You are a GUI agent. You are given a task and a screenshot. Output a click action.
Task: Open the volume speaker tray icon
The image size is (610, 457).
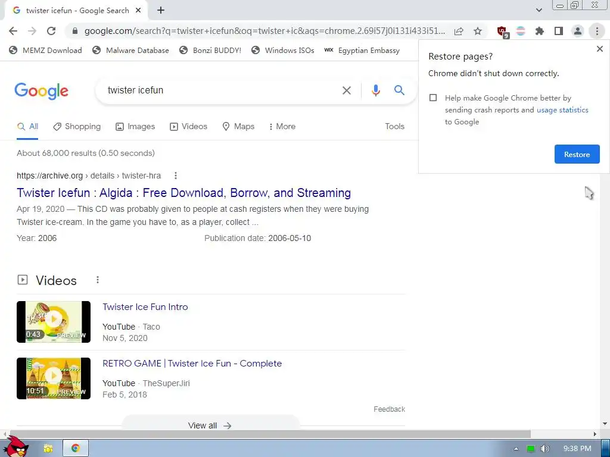pyautogui.click(x=545, y=449)
